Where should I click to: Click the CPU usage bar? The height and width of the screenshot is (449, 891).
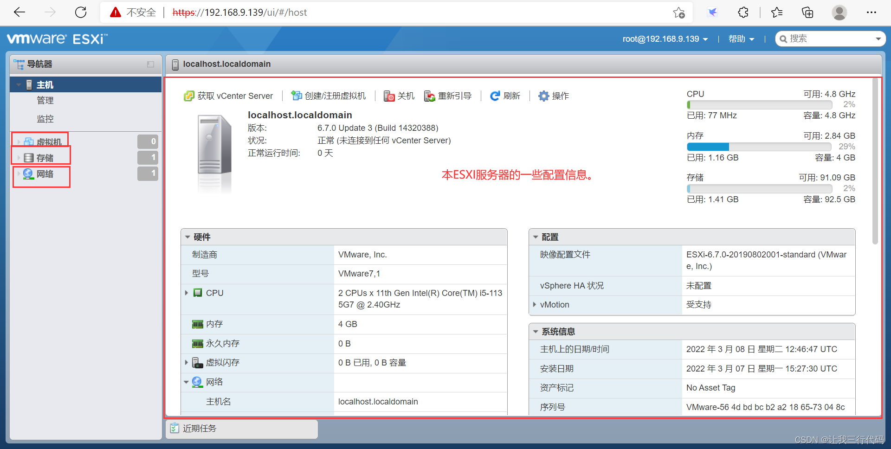click(759, 105)
